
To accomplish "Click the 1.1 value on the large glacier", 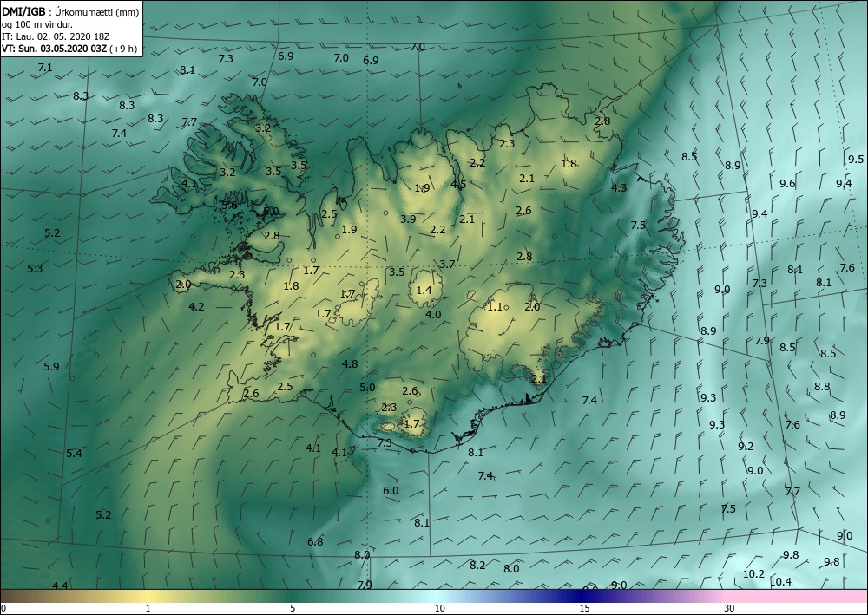I will [x=495, y=306].
